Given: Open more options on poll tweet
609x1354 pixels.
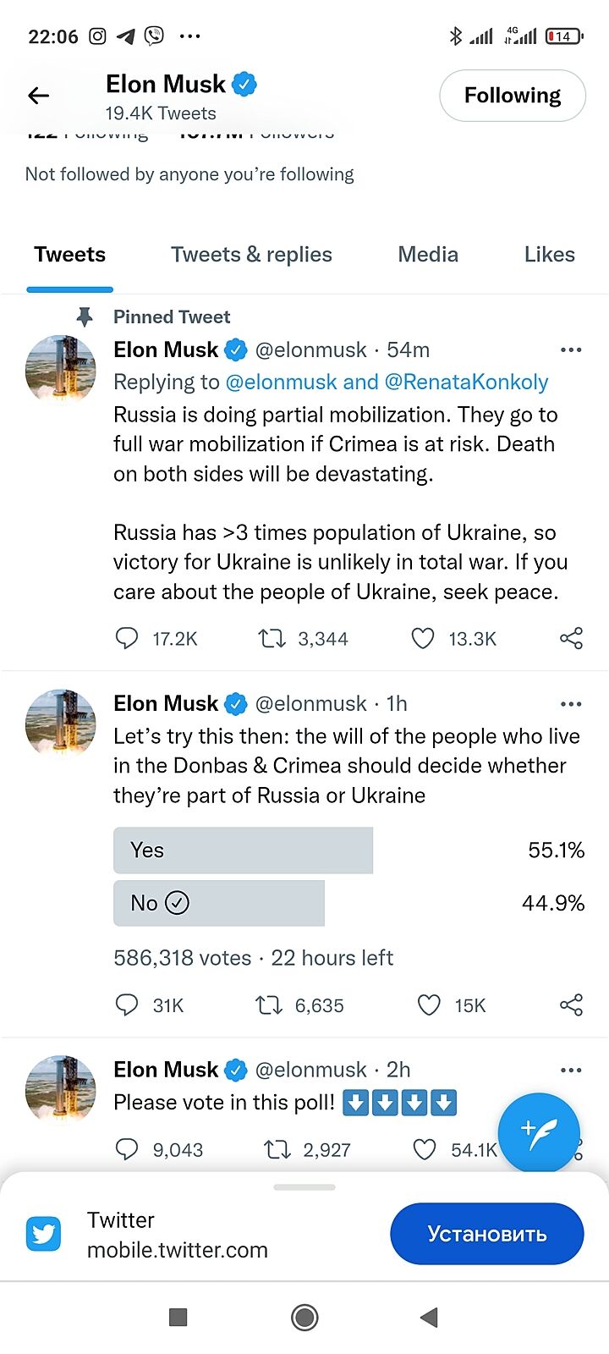Looking at the screenshot, I should [x=572, y=703].
